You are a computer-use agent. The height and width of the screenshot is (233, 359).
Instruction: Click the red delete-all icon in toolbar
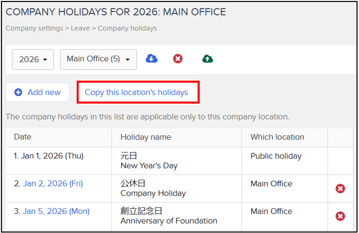[x=178, y=59]
